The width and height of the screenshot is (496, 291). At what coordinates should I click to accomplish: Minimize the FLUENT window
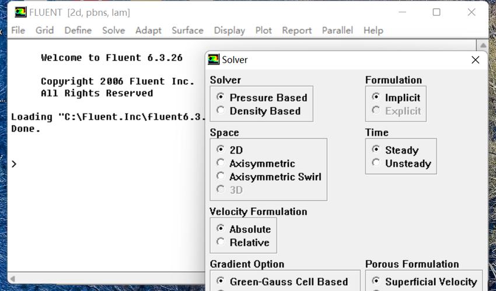click(x=403, y=12)
